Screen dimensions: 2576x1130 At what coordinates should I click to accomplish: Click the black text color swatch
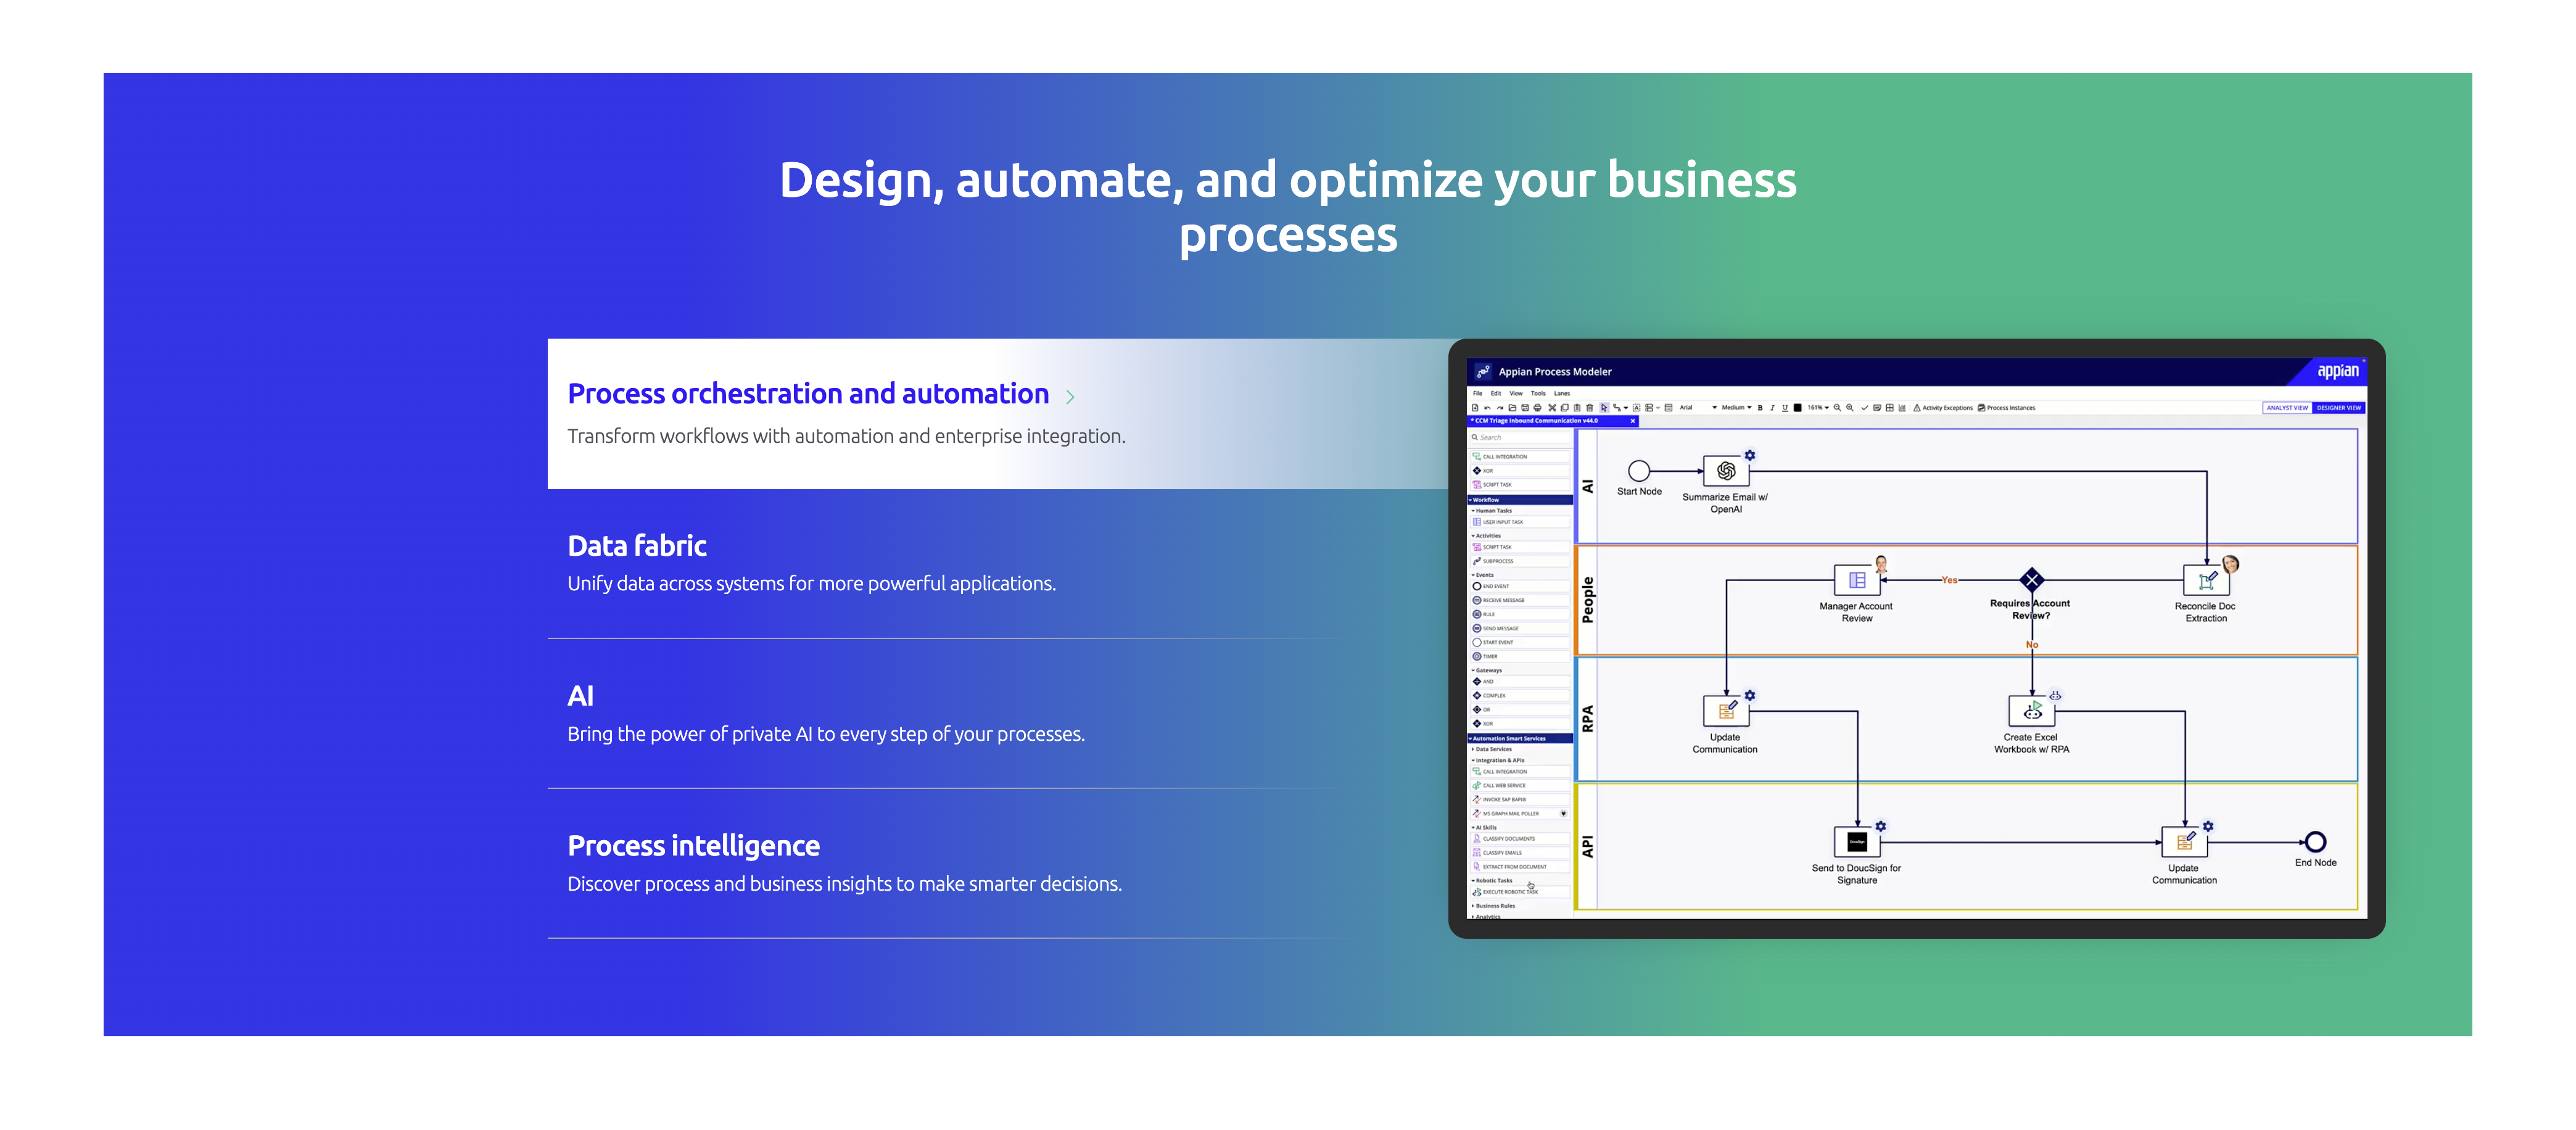[1798, 408]
